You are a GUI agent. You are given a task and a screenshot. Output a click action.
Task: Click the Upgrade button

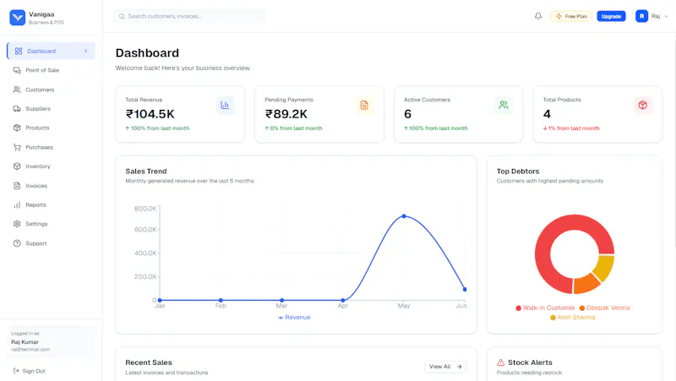[x=611, y=16]
